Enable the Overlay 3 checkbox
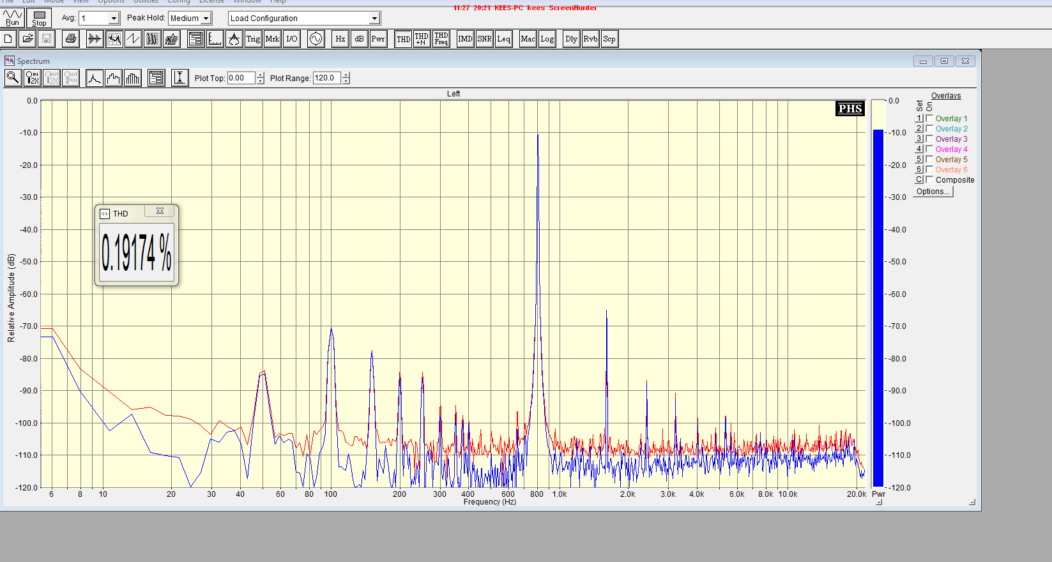Viewport: 1052px width, 562px height. click(929, 139)
